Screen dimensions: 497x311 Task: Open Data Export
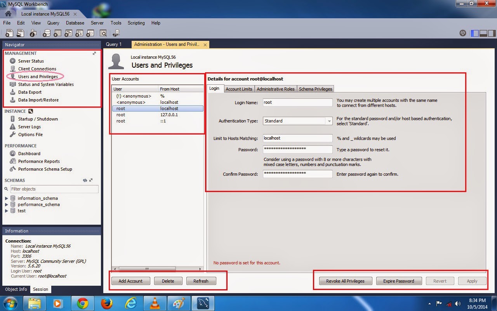pos(30,92)
